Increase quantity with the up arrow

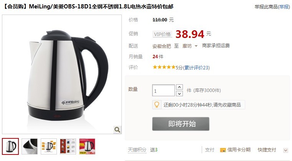(x=179, y=87)
